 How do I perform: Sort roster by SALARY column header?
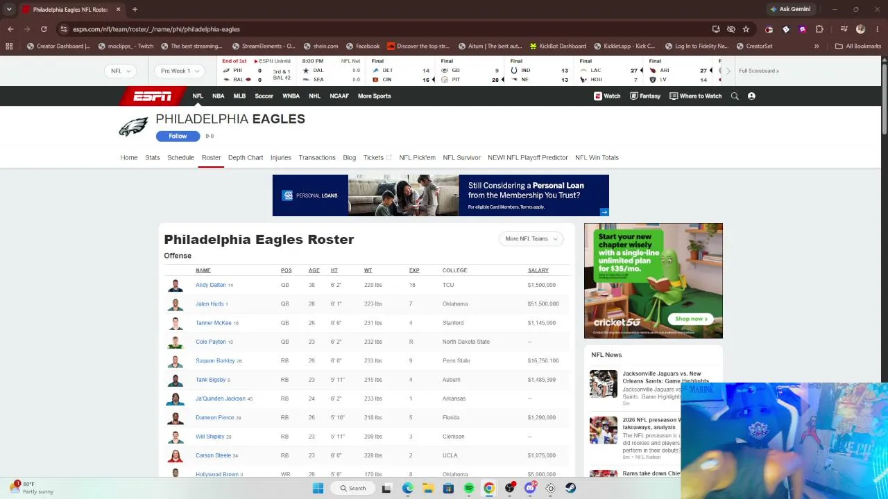tap(538, 271)
